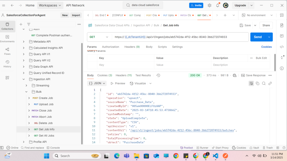Toggle the word wrap icon in response

[x=251, y=83]
